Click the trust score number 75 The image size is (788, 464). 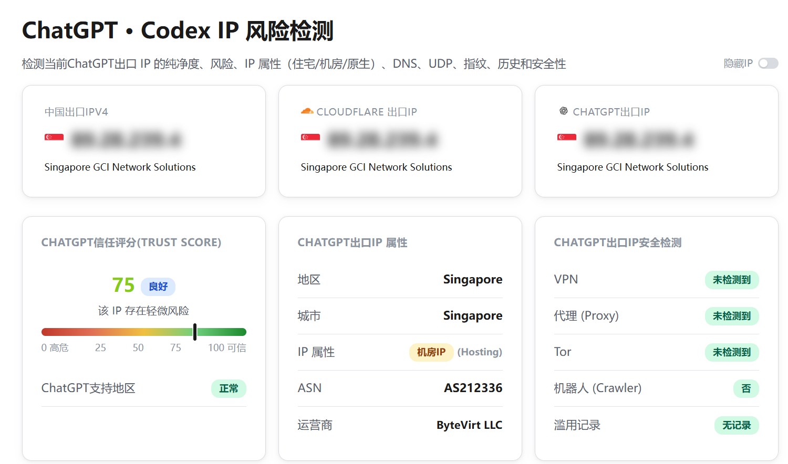[x=123, y=285]
